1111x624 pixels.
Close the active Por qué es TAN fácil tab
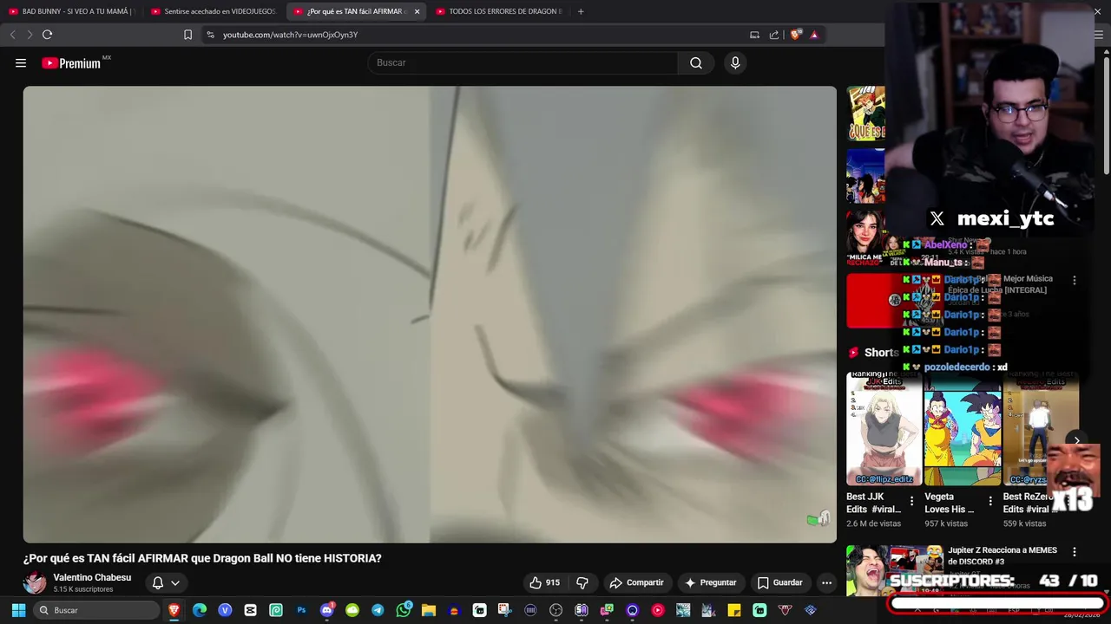(x=417, y=11)
